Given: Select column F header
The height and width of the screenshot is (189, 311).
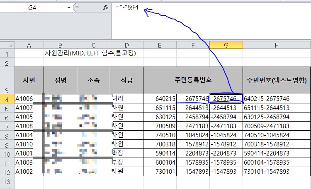Looking at the screenshot, I should point(193,45).
